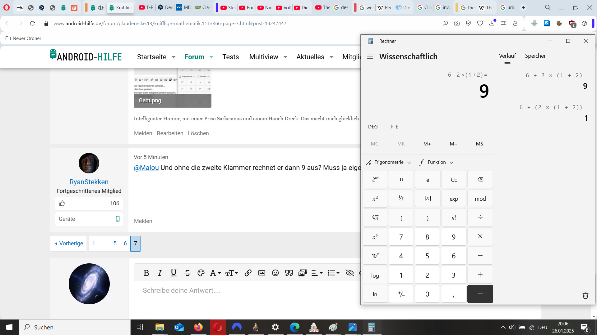Viewport: 597px width, 335px height.
Task: Expand the Trigonometrie dropdown
Action: pos(389,162)
